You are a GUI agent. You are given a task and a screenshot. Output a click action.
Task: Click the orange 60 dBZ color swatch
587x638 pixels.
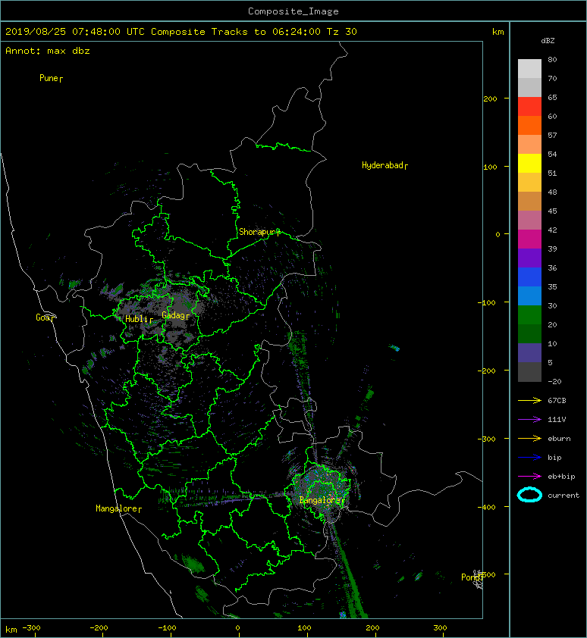(529, 125)
